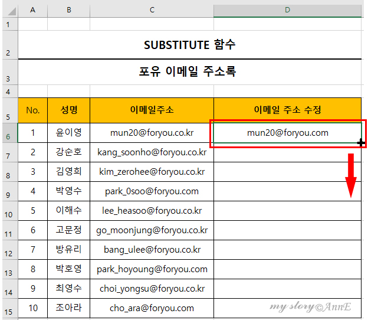Screen dimensions: 368x320
Task: Select column B header
Action: [69, 10]
